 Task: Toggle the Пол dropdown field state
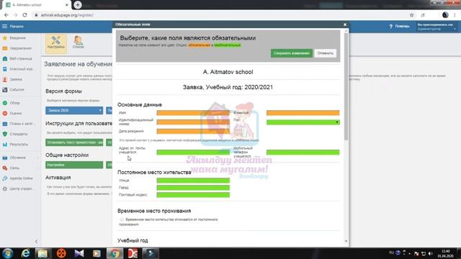point(303,122)
